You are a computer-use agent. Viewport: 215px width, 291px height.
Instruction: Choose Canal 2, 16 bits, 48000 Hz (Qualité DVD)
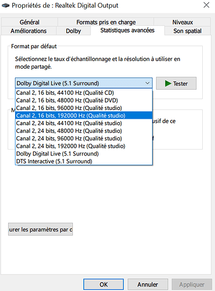click(x=84, y=100)
